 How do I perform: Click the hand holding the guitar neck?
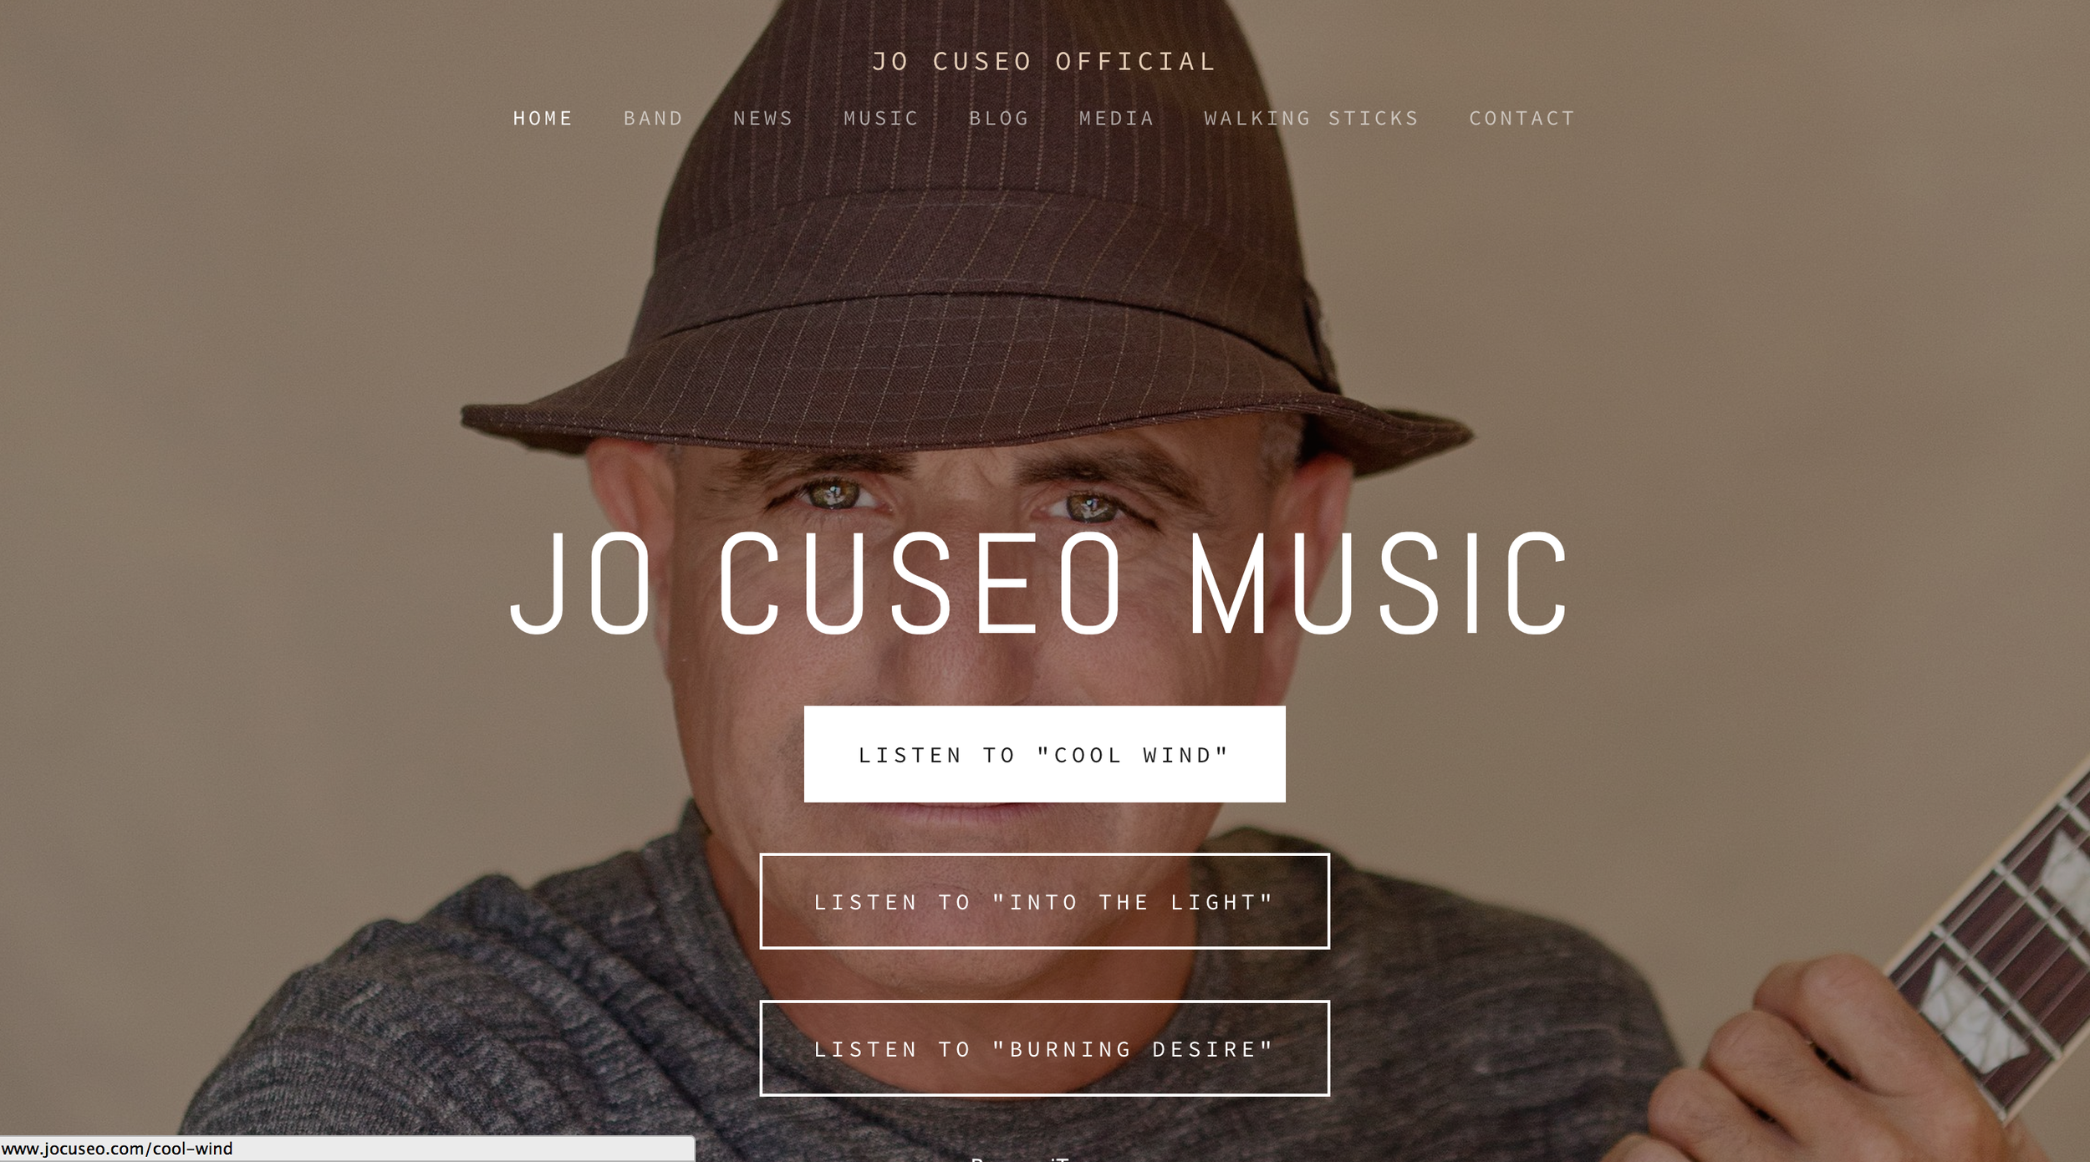tap(1839, 1062)
